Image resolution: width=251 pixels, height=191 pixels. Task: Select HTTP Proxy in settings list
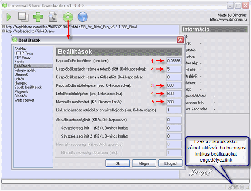click(24, 53)
